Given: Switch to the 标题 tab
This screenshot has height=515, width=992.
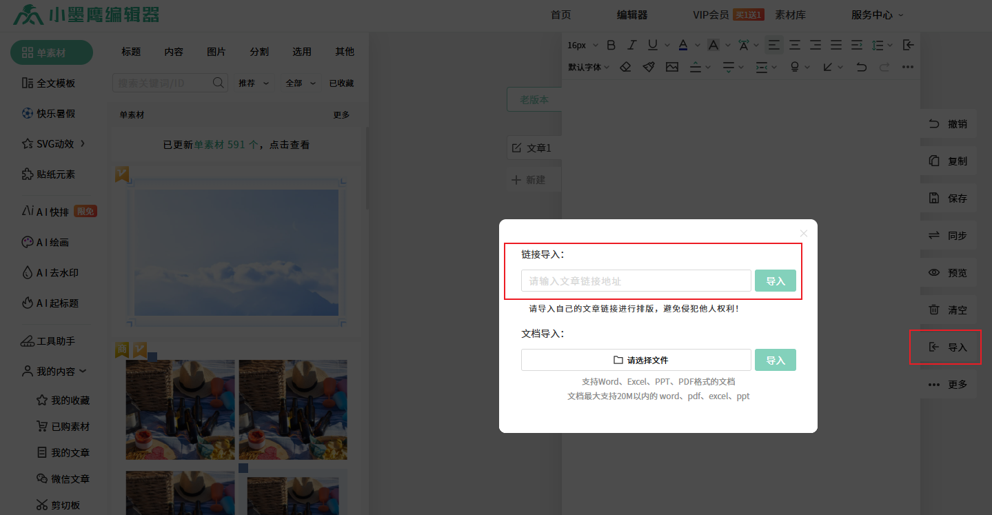Looking at the screenshot, I should [x=131, y=51].
